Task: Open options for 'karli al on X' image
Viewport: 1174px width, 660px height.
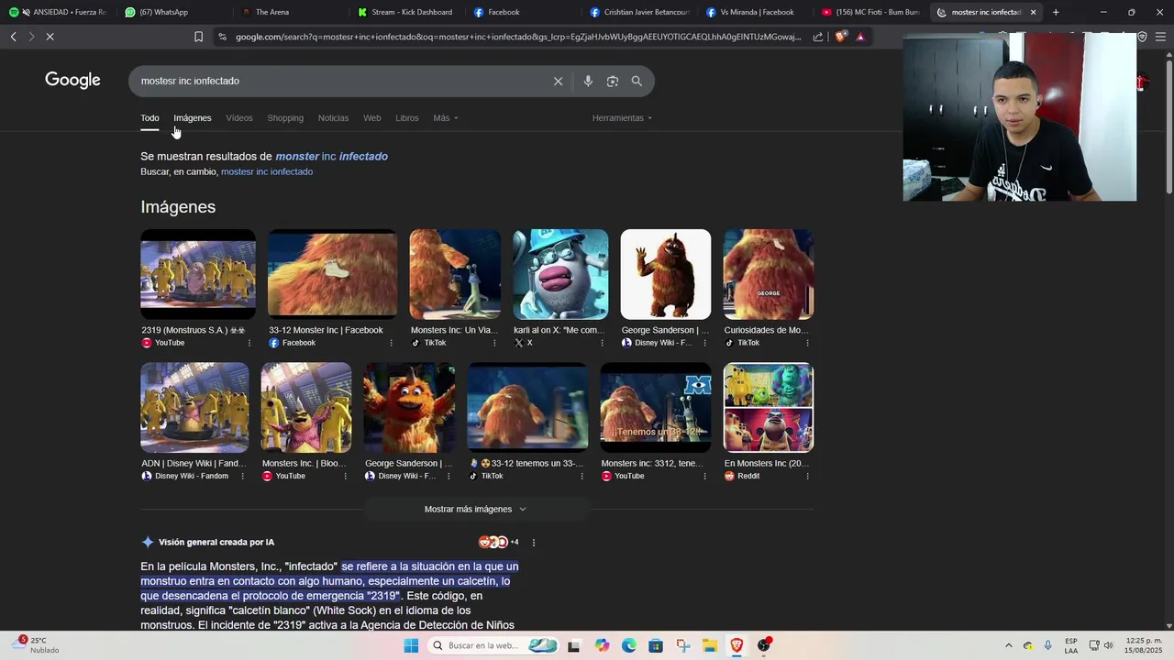Action: [x=602, y=343]
